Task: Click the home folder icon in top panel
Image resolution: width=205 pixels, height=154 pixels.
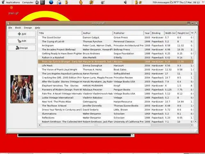Action: (37, 2)
